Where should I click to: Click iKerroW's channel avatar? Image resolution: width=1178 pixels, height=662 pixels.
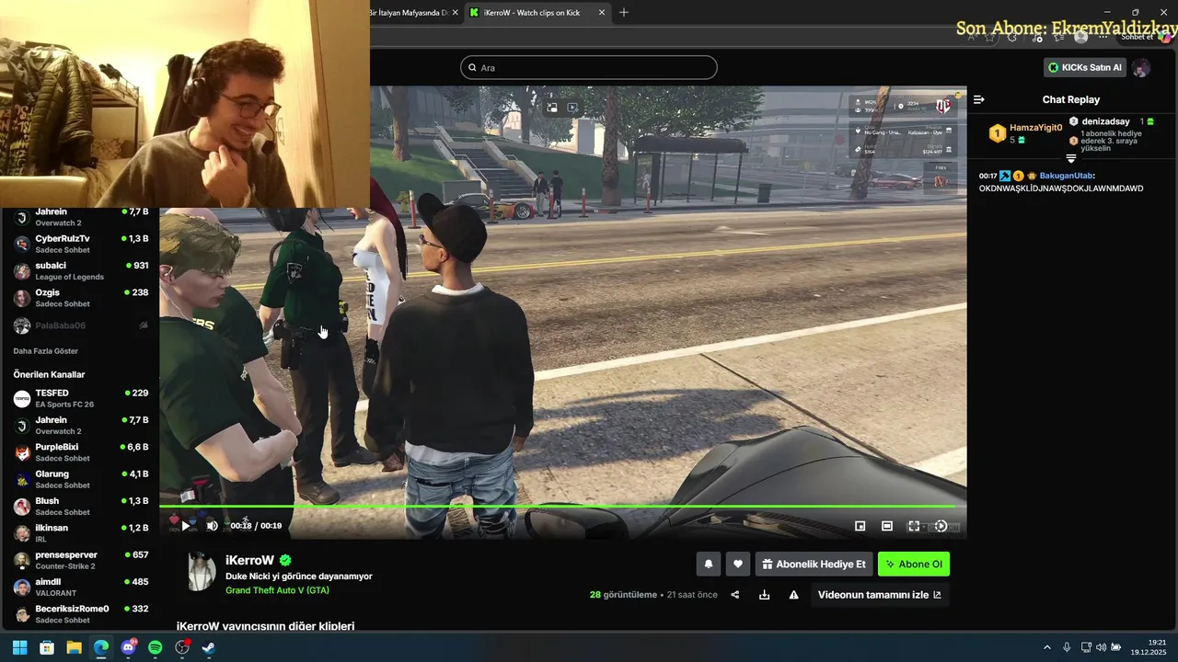coord(201,572)
